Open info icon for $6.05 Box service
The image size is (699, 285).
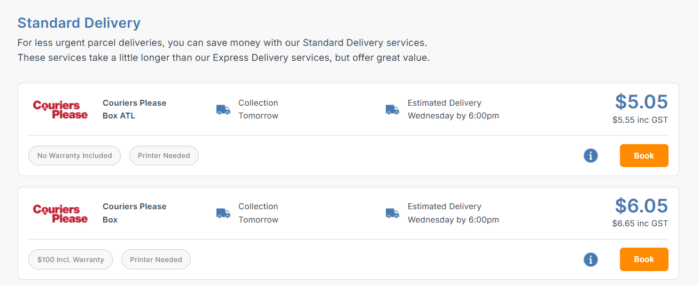pos(591,259)
